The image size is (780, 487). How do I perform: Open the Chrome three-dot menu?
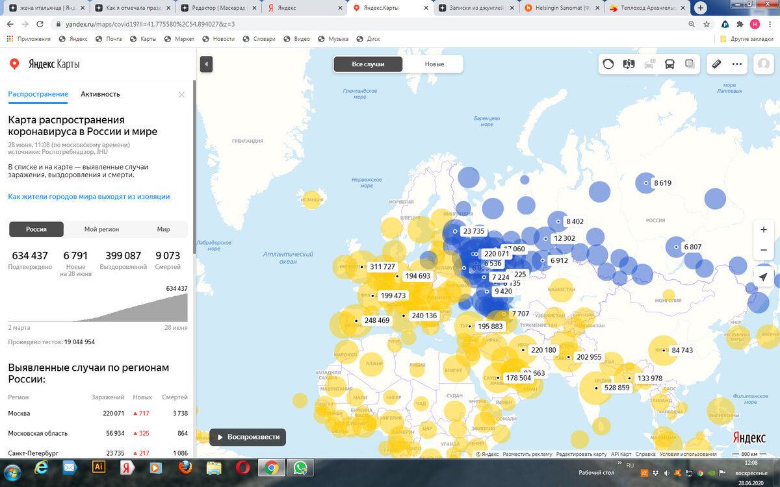[770, 24]
